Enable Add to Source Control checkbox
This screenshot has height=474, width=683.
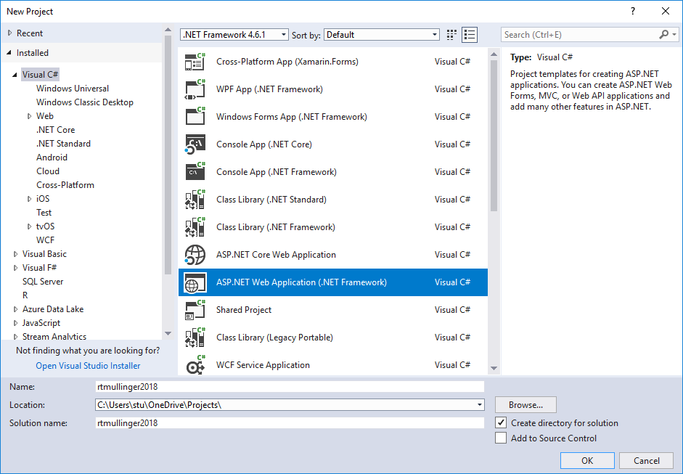[x=501, y=438]
